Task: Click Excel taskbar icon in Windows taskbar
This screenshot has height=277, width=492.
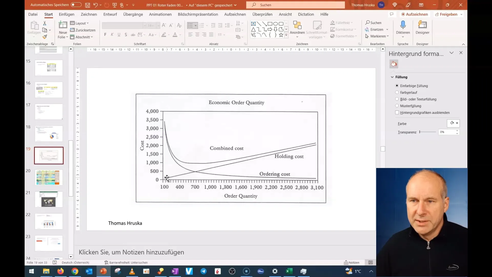Action: [x=289, y=271]
